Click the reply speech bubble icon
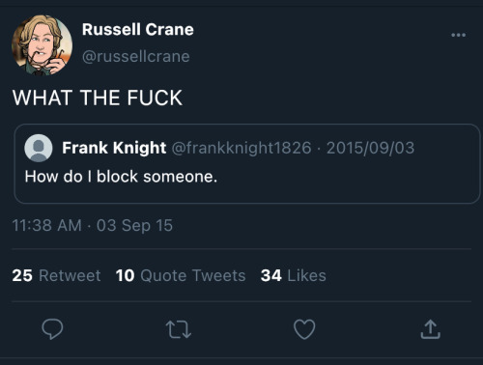483x365 pixels. (x=52, y=329)
